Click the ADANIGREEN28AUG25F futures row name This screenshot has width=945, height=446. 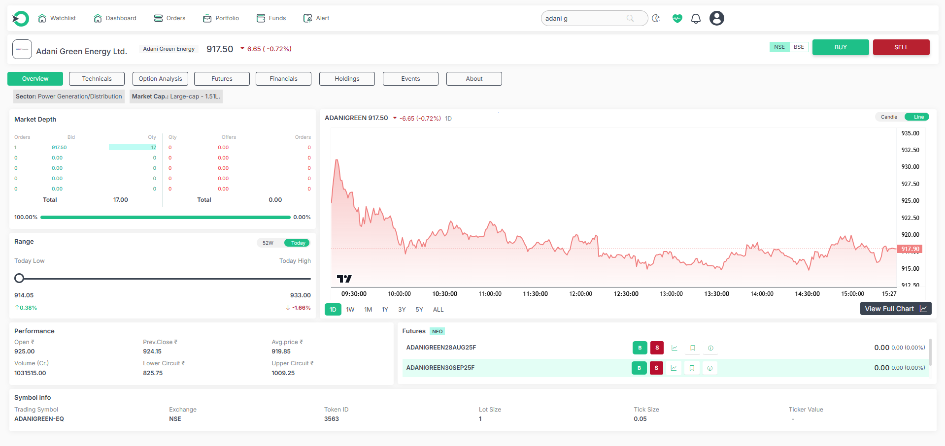click(441, 348)
